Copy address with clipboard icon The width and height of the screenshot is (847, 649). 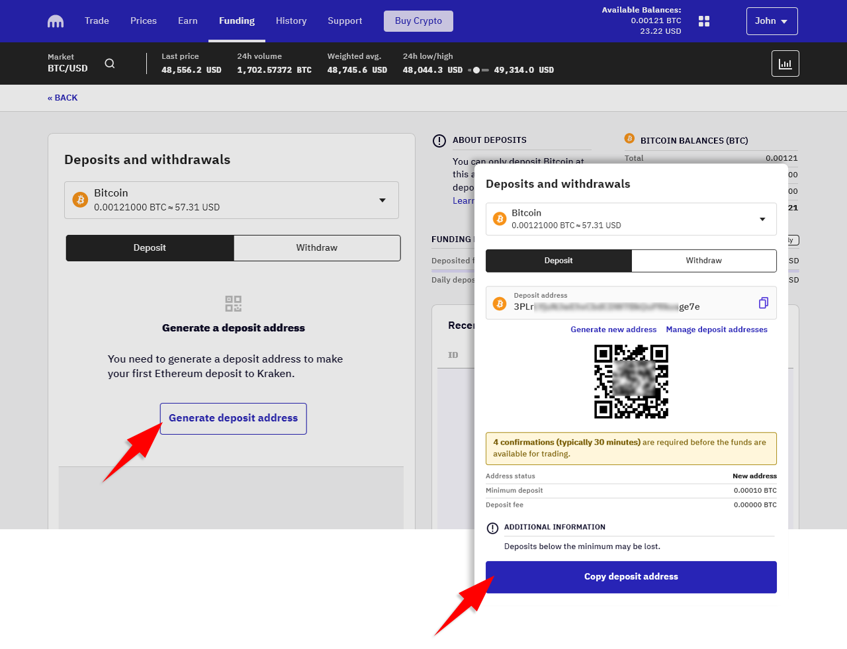pos(764,303)
